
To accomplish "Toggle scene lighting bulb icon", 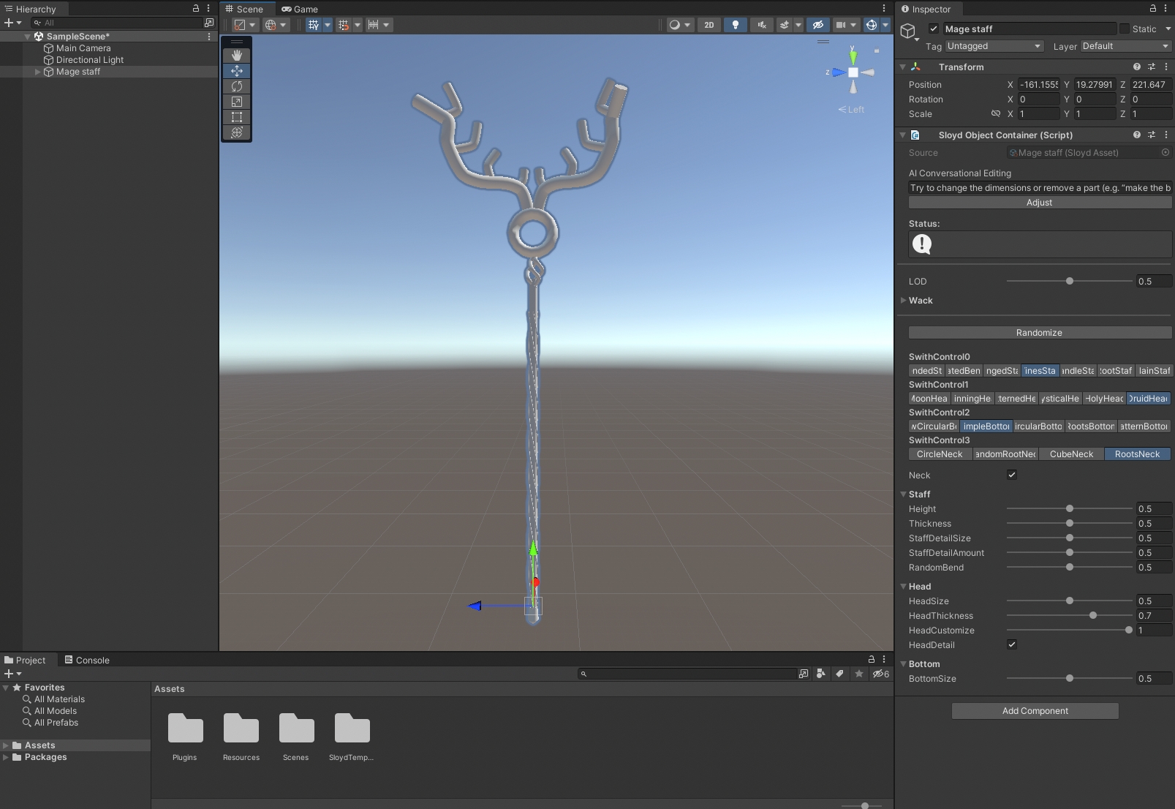I will click(x=735, y=25).
